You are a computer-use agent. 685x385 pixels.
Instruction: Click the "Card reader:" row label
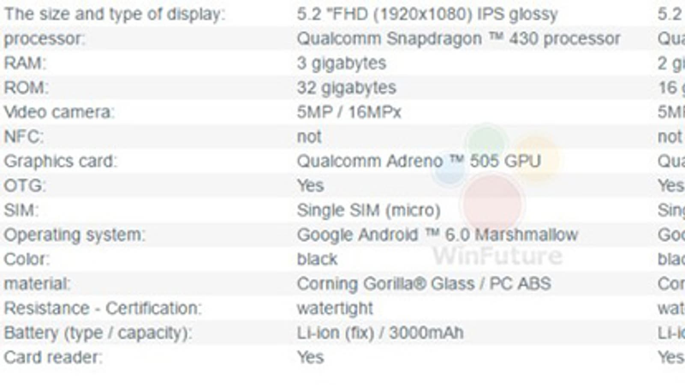click(x=53, y=357)
